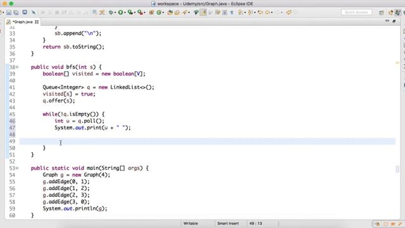The image size is (405, 228).
Task: Click the 'return sb.toString();' line
Action: tap(73, 47)
